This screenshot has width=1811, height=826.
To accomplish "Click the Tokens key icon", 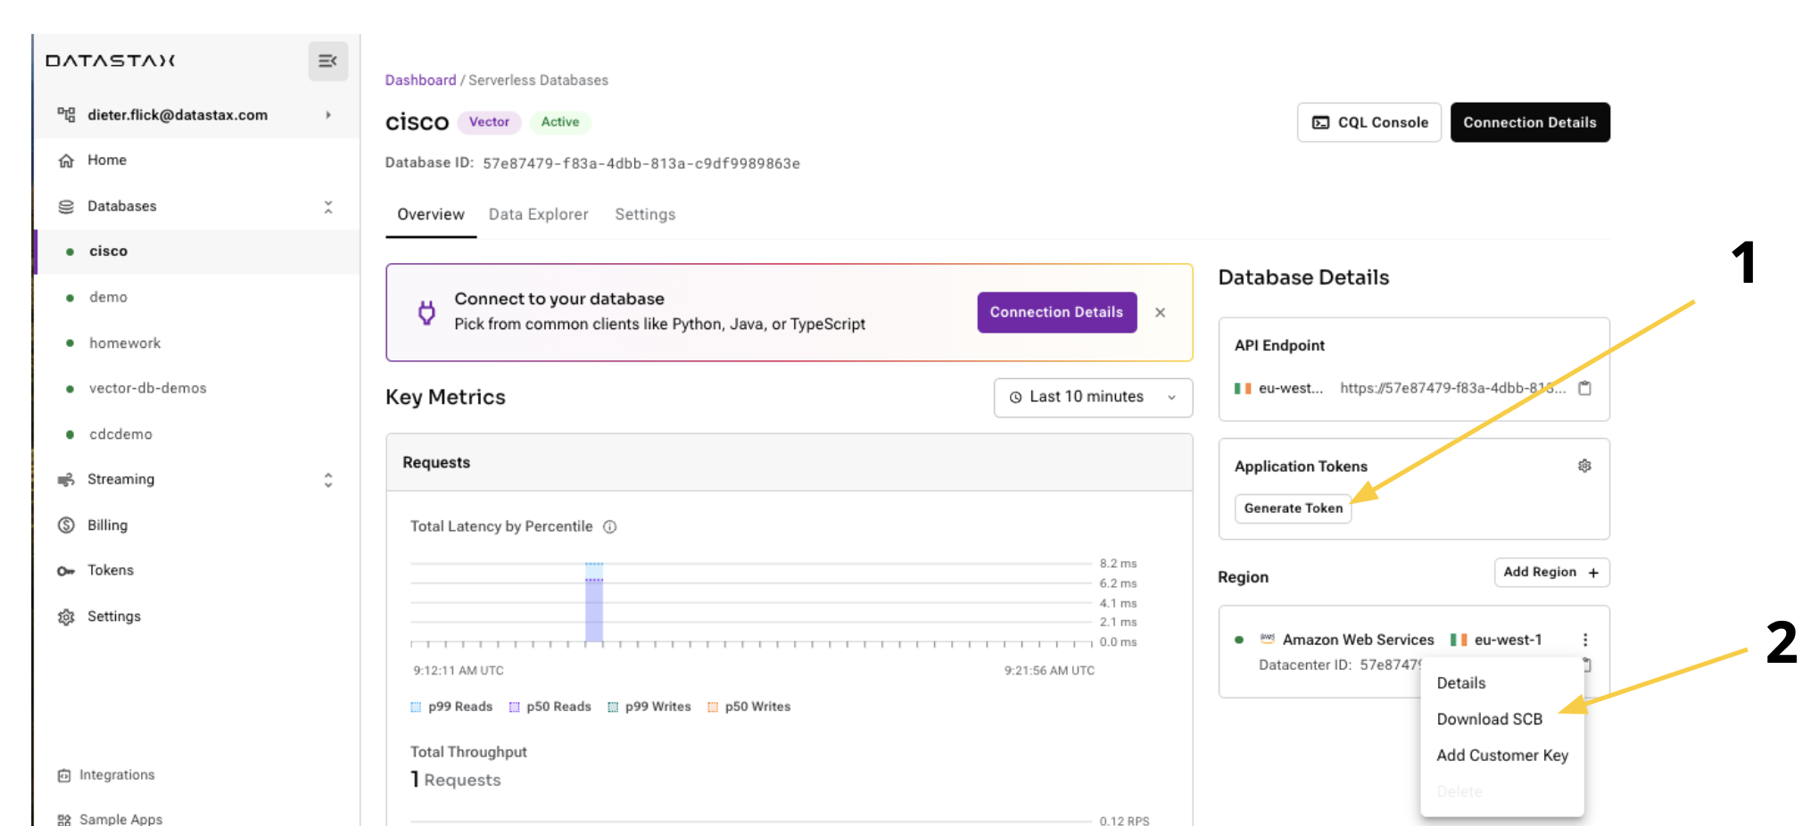I will point(66,571).
